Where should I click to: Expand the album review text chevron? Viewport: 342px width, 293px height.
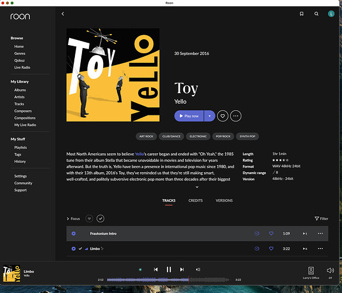point(197,187)
